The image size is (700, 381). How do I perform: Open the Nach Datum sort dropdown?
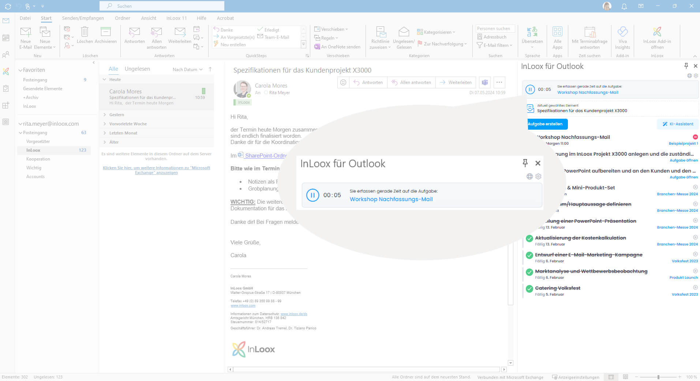point(187,70)
